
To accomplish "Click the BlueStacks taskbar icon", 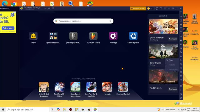I will coord(95,110).
